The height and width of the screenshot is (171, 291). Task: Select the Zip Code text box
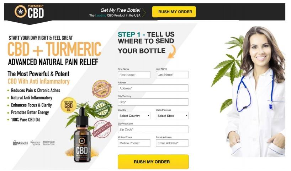153,129
